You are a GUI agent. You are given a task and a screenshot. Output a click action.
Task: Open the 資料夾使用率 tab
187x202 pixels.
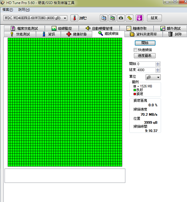click(144, 34)
